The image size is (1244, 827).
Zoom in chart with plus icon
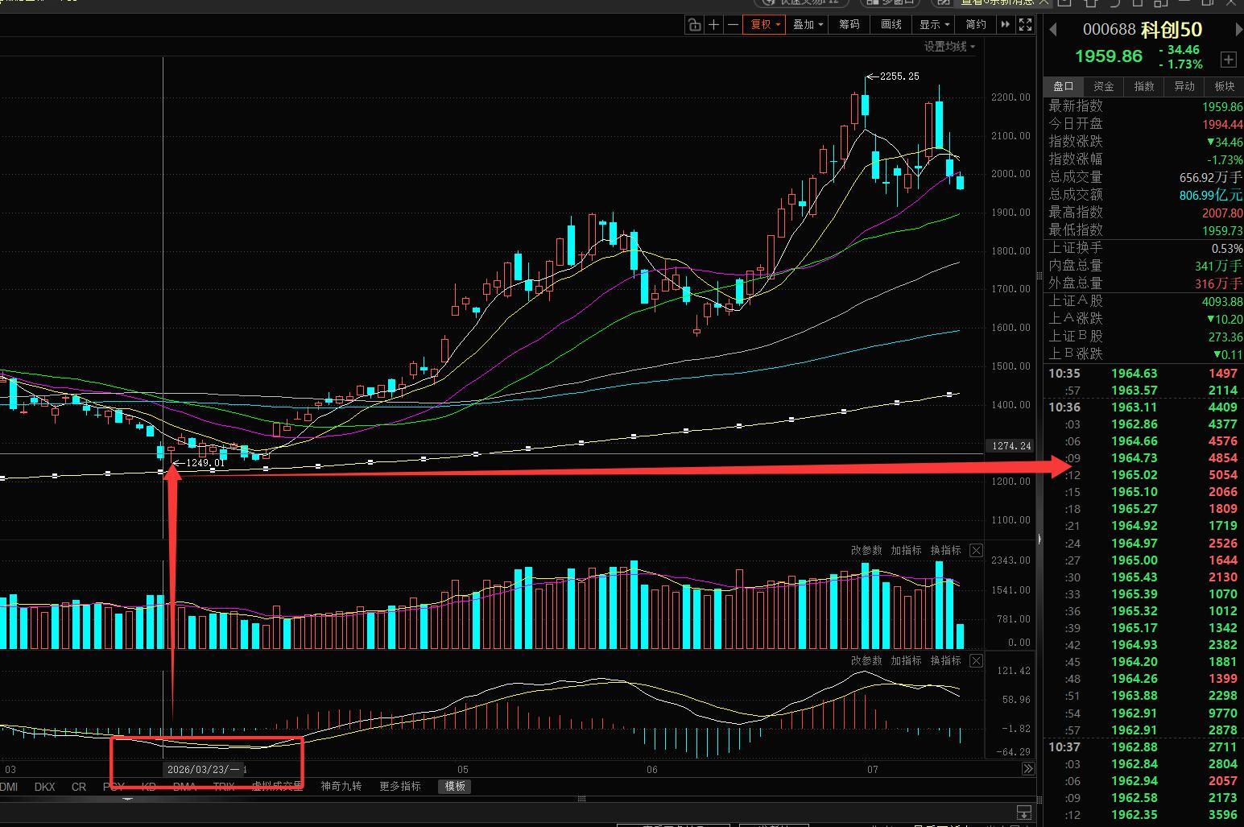[x=713, y=25]
